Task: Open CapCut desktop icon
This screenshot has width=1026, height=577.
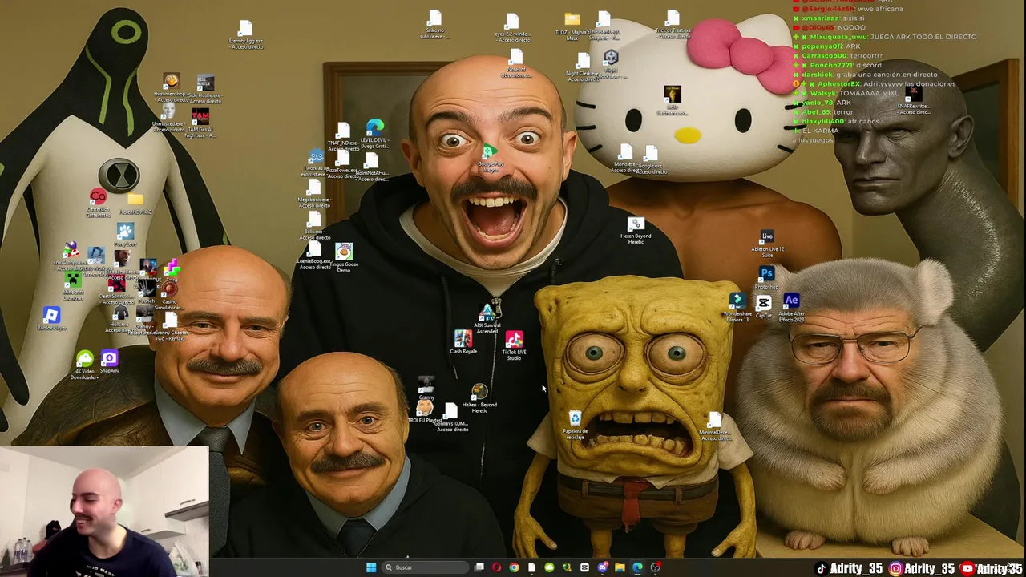Action: coord(764,303)
